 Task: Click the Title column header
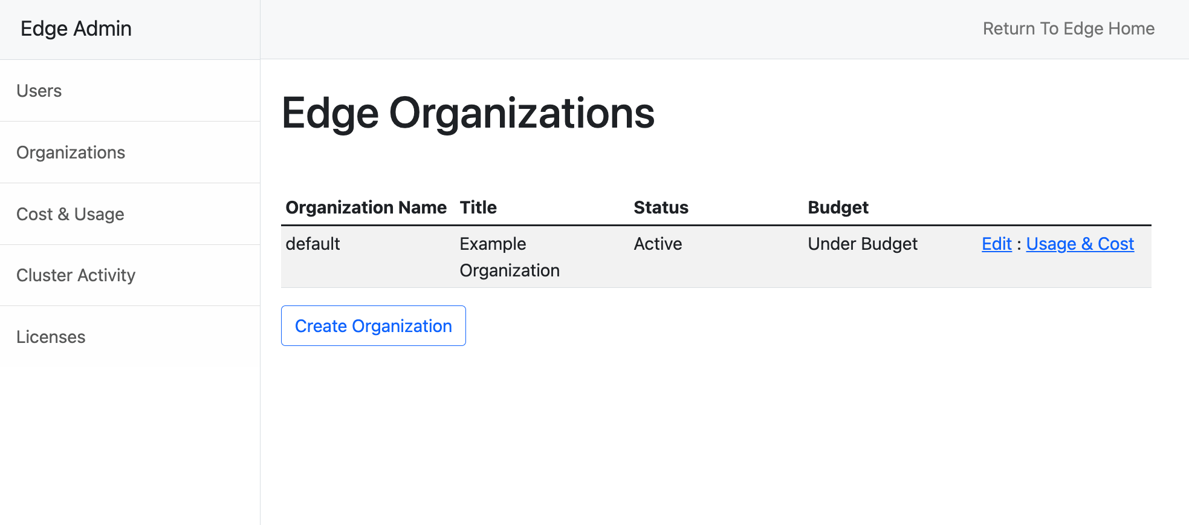[x=478, y=207]
